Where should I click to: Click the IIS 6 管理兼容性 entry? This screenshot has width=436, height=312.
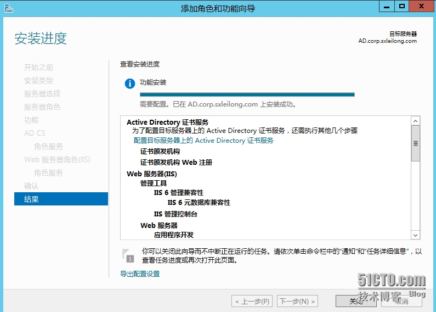click(179, 192)
